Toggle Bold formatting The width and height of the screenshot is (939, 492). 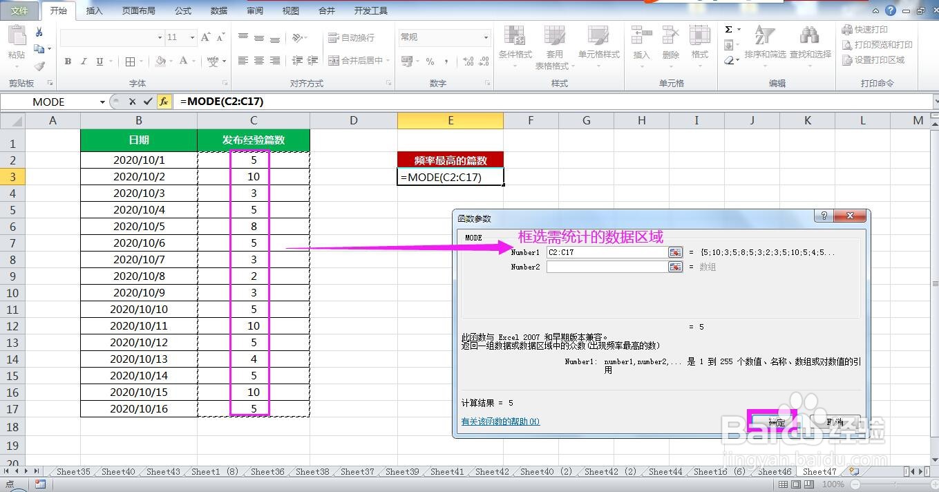(x=68, y=61)
